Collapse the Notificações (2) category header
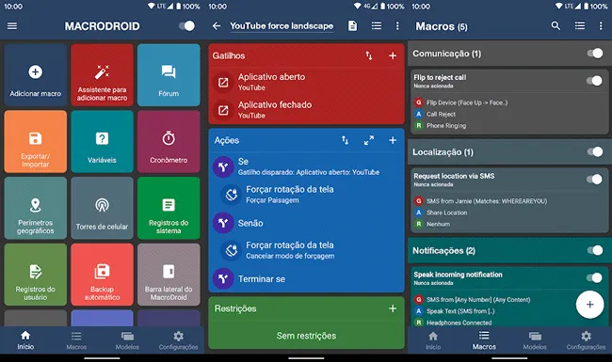612x362 pixels. click(509, 250)
